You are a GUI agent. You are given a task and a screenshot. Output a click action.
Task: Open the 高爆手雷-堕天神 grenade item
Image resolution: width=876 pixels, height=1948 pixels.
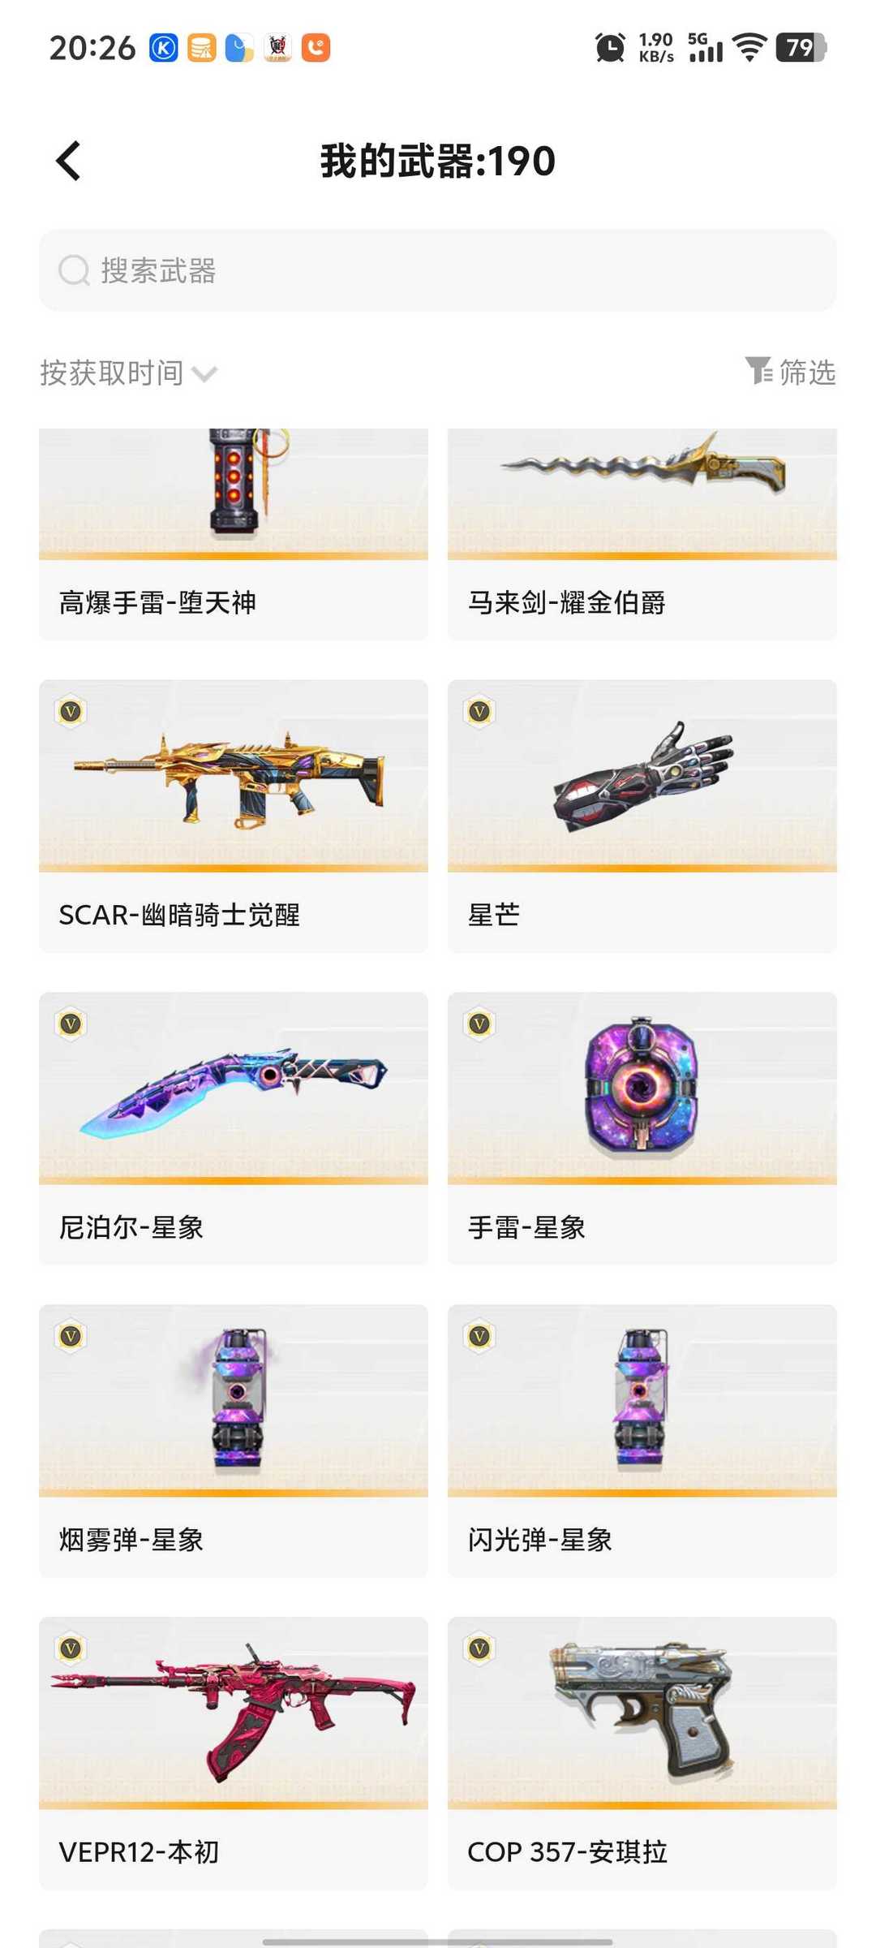[234, 534]
